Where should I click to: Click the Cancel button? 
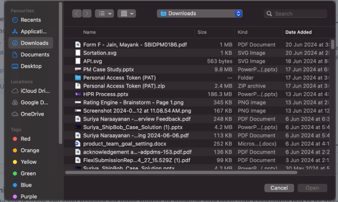279,188
